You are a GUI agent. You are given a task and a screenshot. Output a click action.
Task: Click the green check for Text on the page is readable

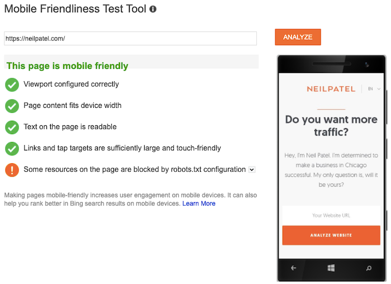pyautogui.click(x=12, y=127)
